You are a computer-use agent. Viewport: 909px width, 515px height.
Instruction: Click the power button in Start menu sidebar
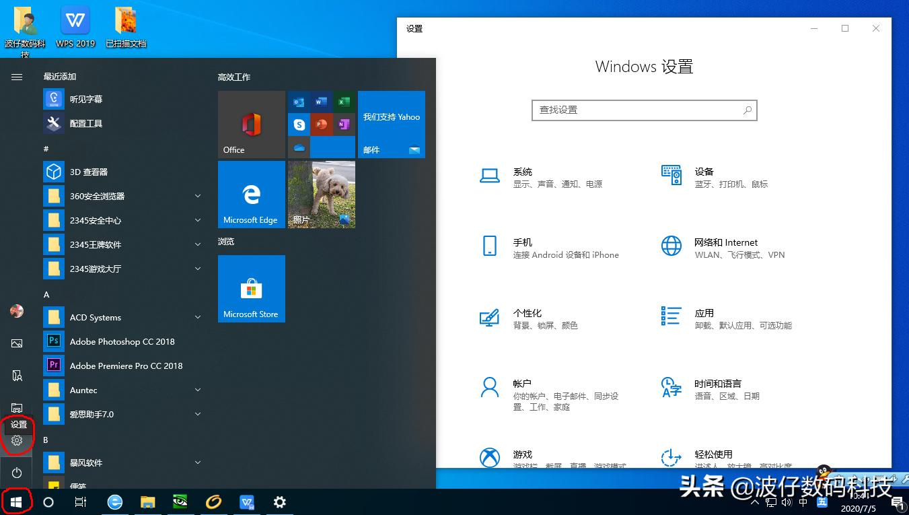16,472
